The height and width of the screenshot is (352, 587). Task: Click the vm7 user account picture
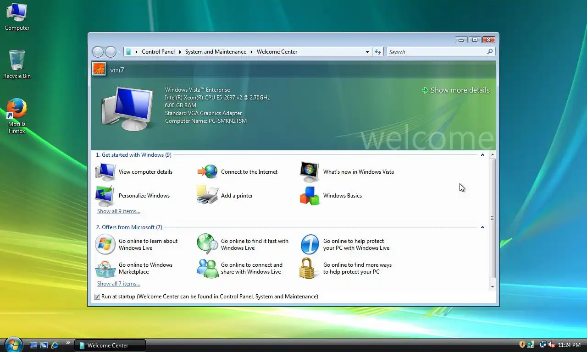click(x=99, y=69)
